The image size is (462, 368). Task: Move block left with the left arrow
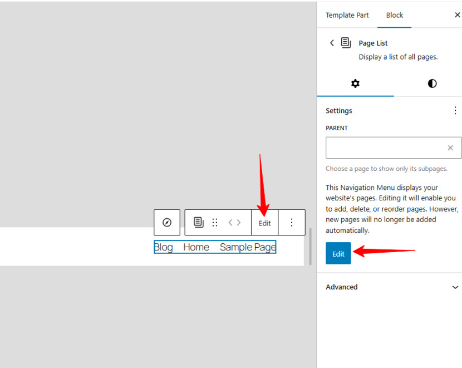click(230, 223)
